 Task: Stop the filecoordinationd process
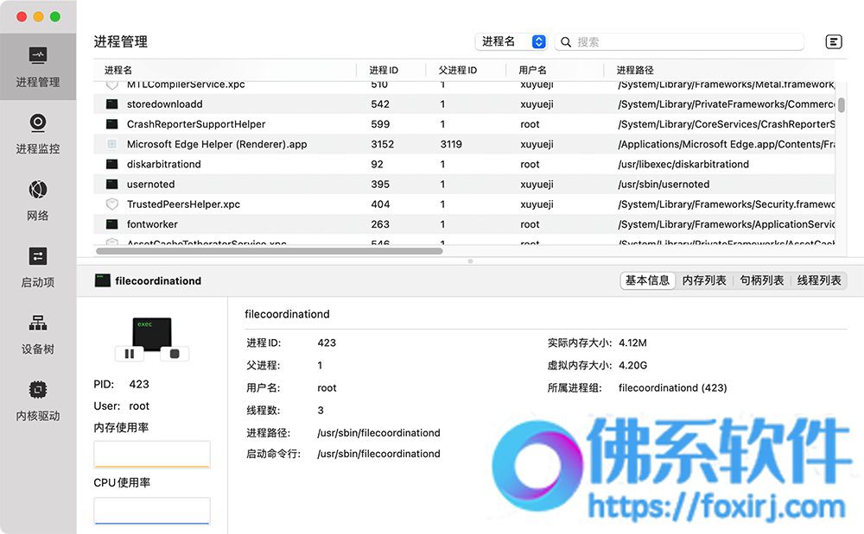click(x=175, y=354)
